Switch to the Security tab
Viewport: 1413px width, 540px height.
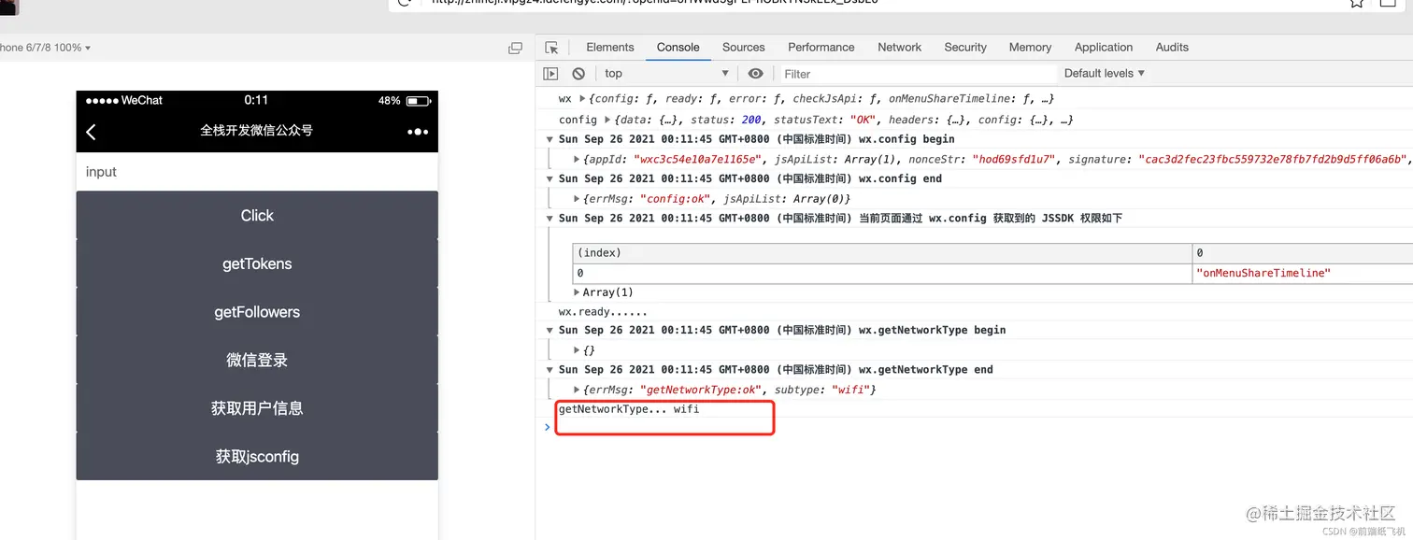(x=965, y=48)
